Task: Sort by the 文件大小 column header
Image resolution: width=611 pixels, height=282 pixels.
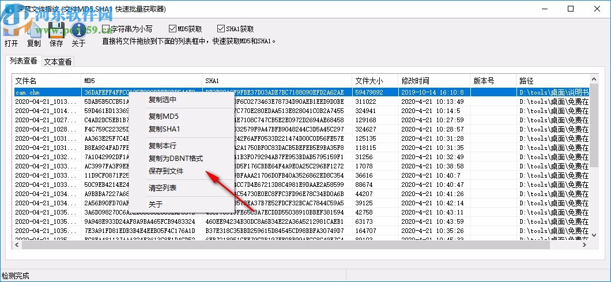Action: coord(375,81)
